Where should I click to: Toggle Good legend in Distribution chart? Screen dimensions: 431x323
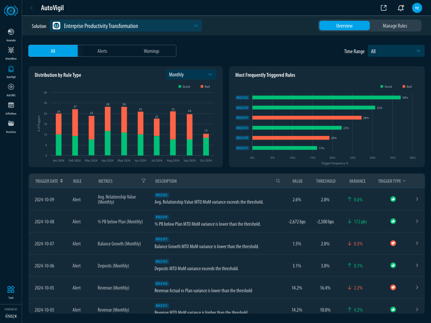(184, 86)
